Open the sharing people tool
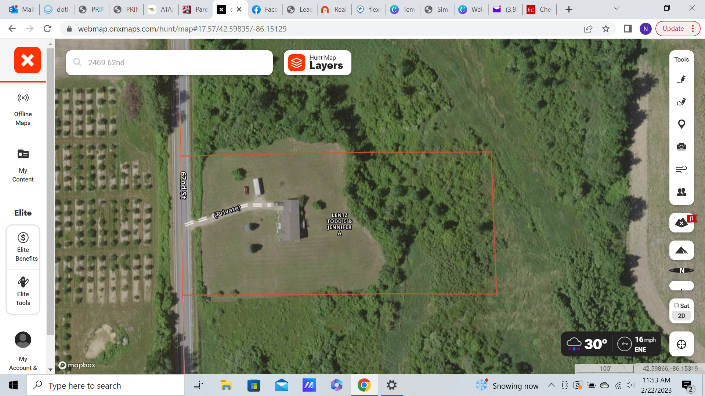The image size is (705, 396). click(x=681, y=192)
